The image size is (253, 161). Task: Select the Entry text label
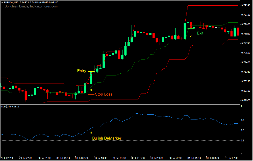[82, 71]
